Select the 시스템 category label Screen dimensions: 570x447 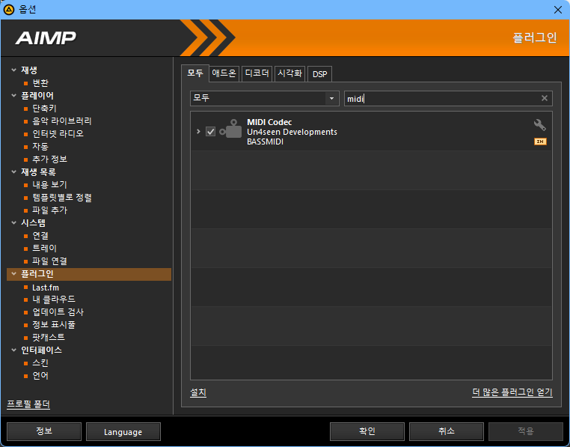[33, 223]
